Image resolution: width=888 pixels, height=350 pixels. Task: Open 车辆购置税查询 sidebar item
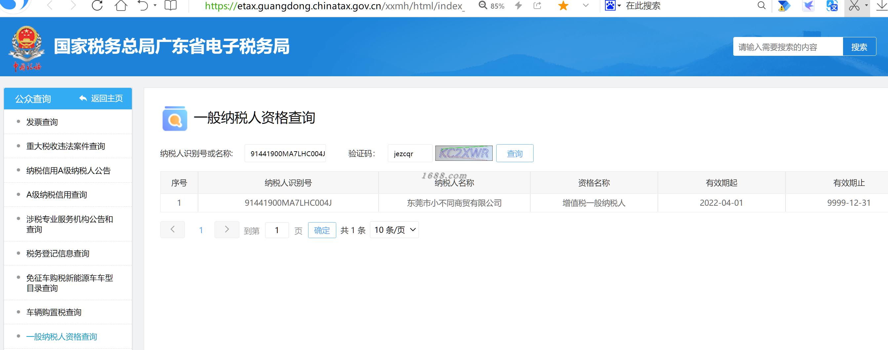click(x=54, y=312)
